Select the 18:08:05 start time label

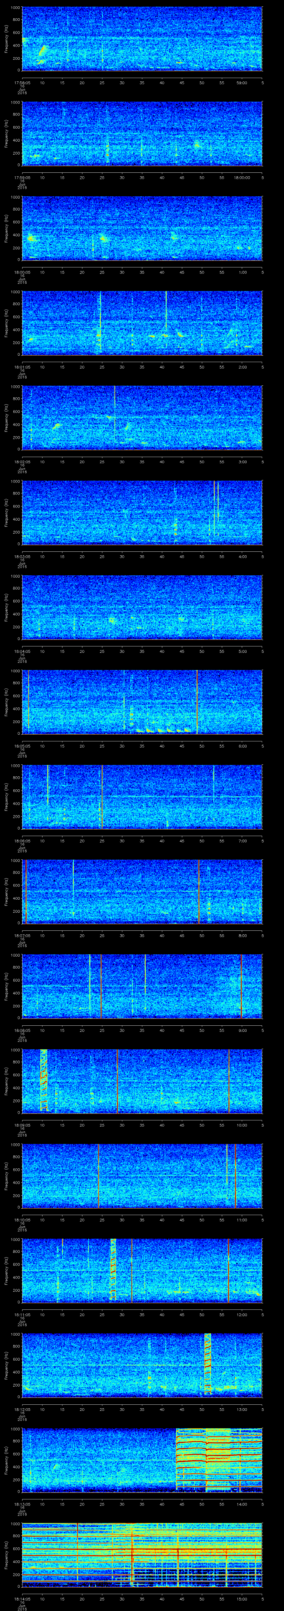(x=22, y=1030)
